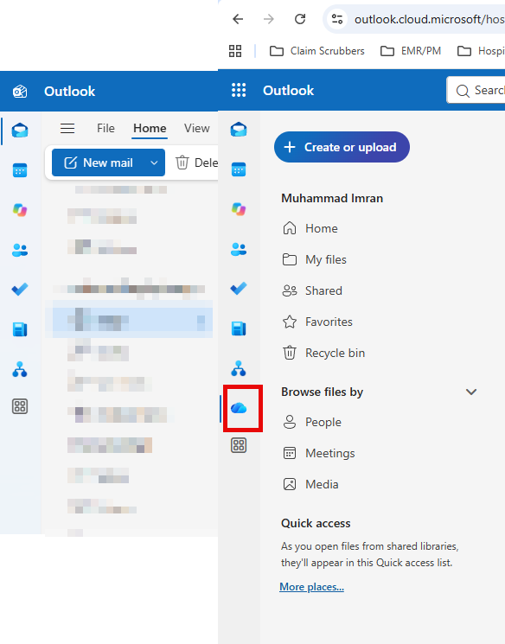Reload the browser page
Image resolution: width=505 pixels, height=644 pixels.
click(300, 19)
